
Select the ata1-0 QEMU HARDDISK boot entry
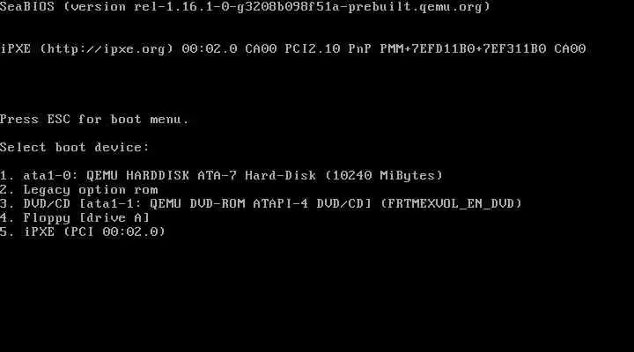(x=221, y=175)
